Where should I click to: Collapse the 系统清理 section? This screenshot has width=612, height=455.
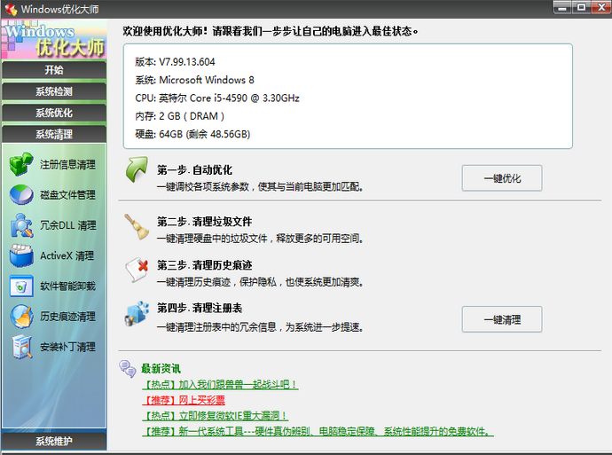point(54,135)
